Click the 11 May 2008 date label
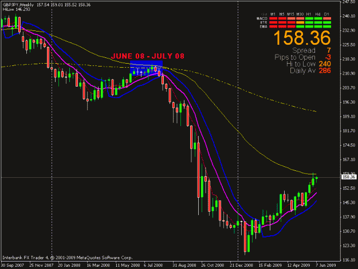 click(127, 266)
